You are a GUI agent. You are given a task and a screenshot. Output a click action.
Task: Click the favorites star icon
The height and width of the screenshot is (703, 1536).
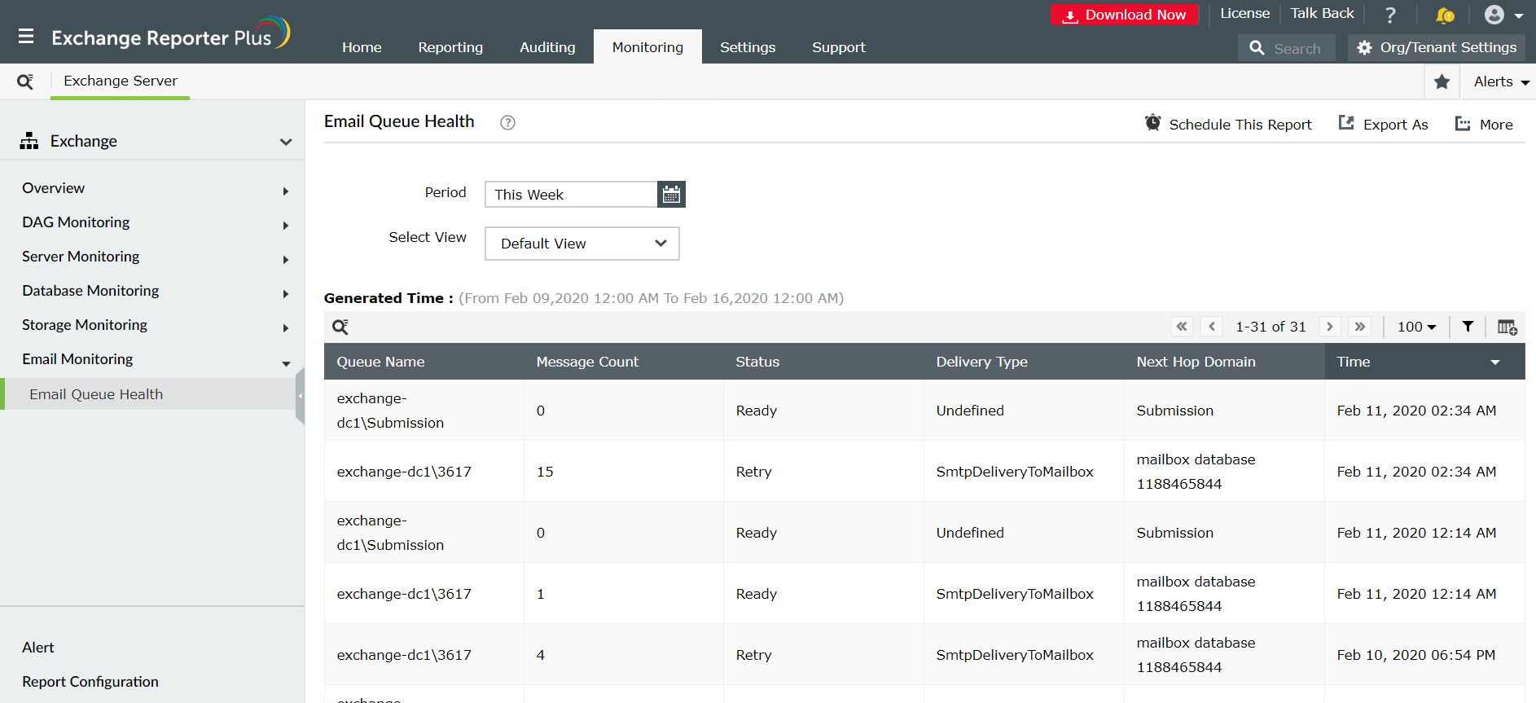tap(1442, 81)
